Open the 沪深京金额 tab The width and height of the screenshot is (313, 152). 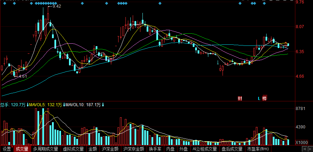point(134,149)
